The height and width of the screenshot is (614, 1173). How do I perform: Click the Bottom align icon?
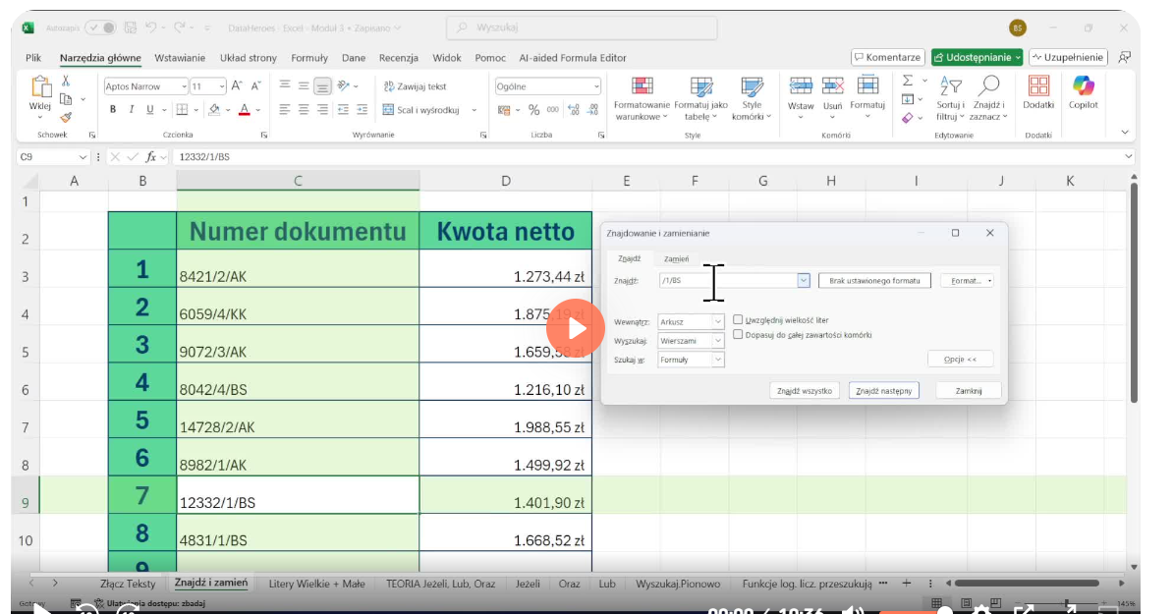pyautogui.click(x=322, y=86)
